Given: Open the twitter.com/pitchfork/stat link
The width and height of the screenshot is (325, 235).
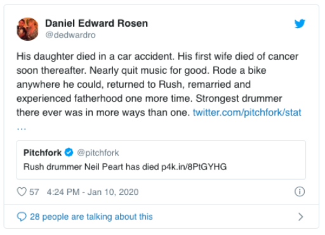Looking at the screenshot, I should 247,112.
